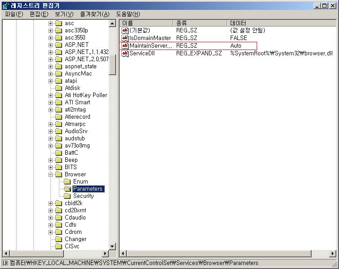This screenshot has width=339, height=269.
Task: Click the Atmarpc folder icon
Action: (x=58, y=124)
